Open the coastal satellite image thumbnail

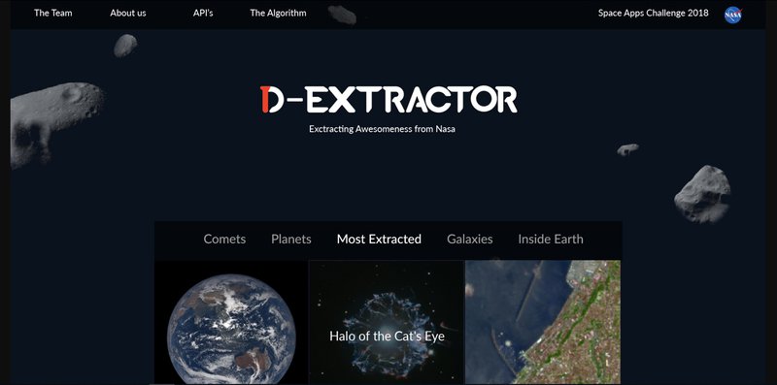coord(543,323)
